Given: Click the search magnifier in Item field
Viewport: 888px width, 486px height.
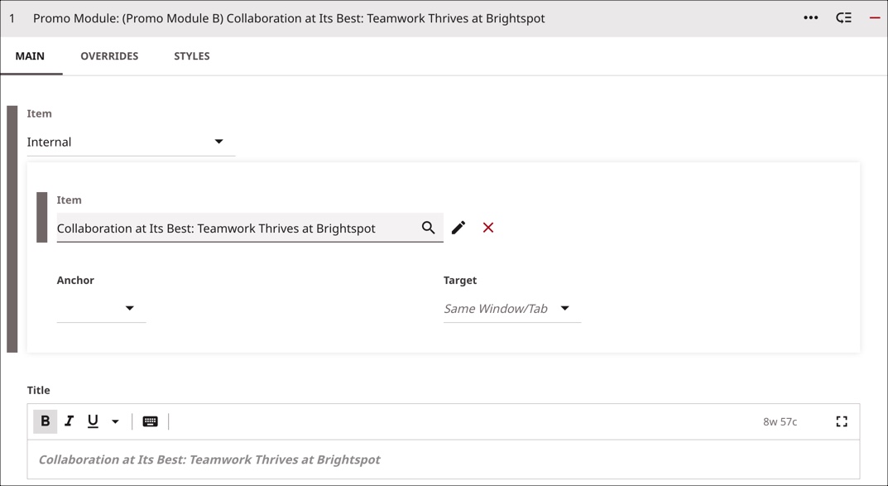Looking at the screenshot, I should 428,228.
